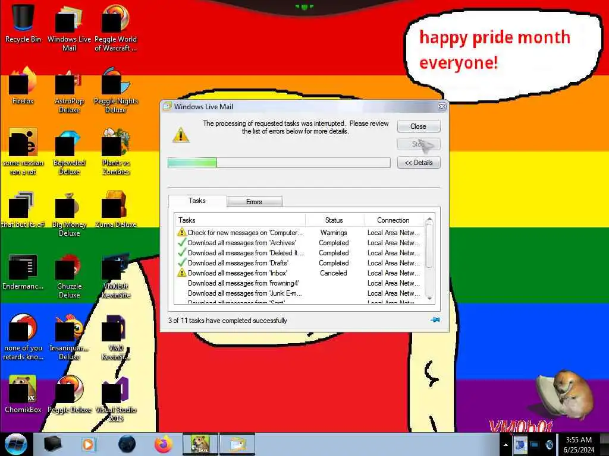Select the ChomikBox desktop icon
Image resolution: width=609 pixels, height=456 pixels.
point(23,394)
